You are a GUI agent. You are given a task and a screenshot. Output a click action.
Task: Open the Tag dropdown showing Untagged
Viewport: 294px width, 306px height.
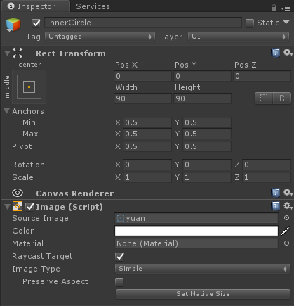[x=100, y=37]
